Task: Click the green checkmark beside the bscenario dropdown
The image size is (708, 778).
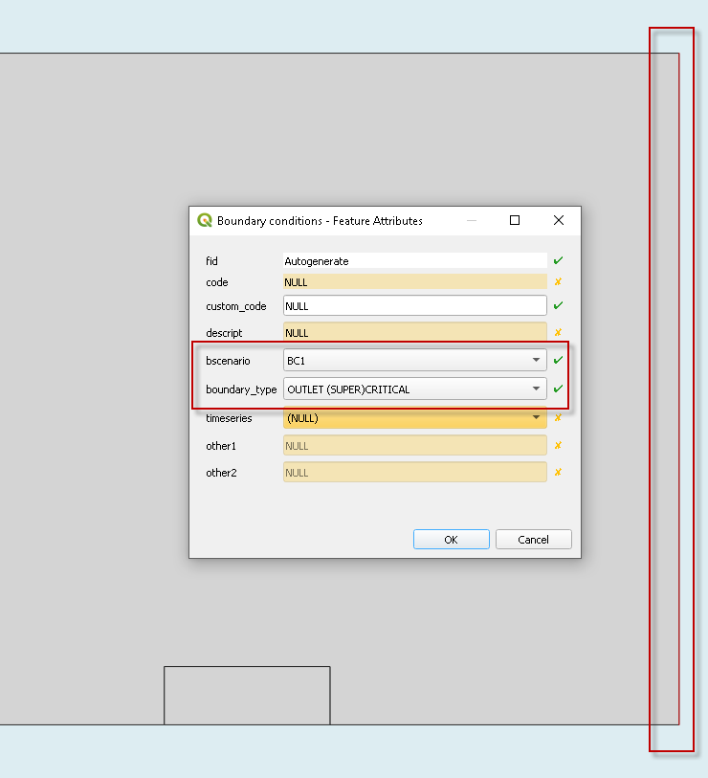Action: click(558, 361)
